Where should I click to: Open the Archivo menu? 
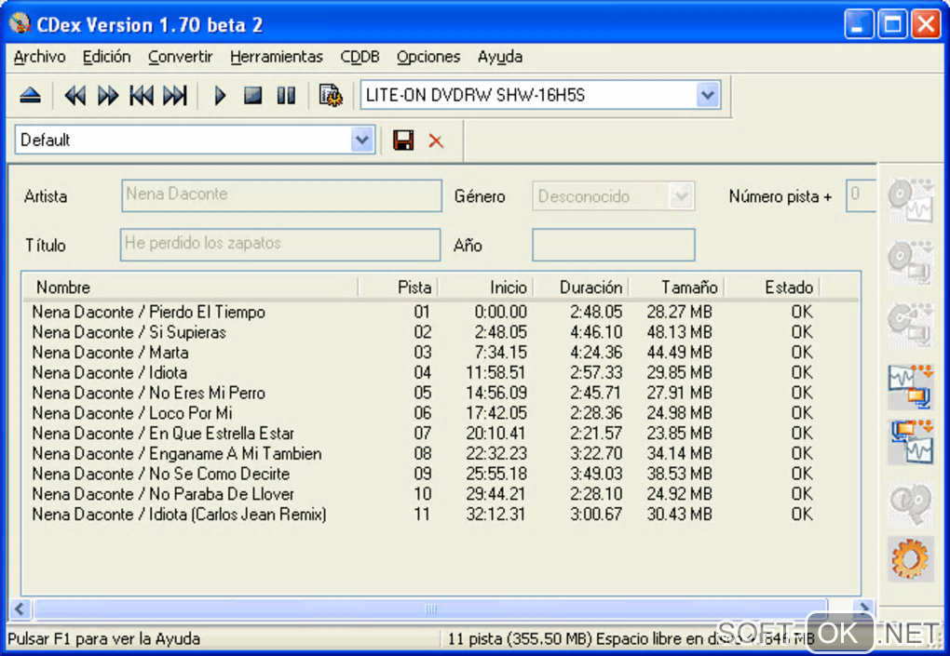[39, 57]
